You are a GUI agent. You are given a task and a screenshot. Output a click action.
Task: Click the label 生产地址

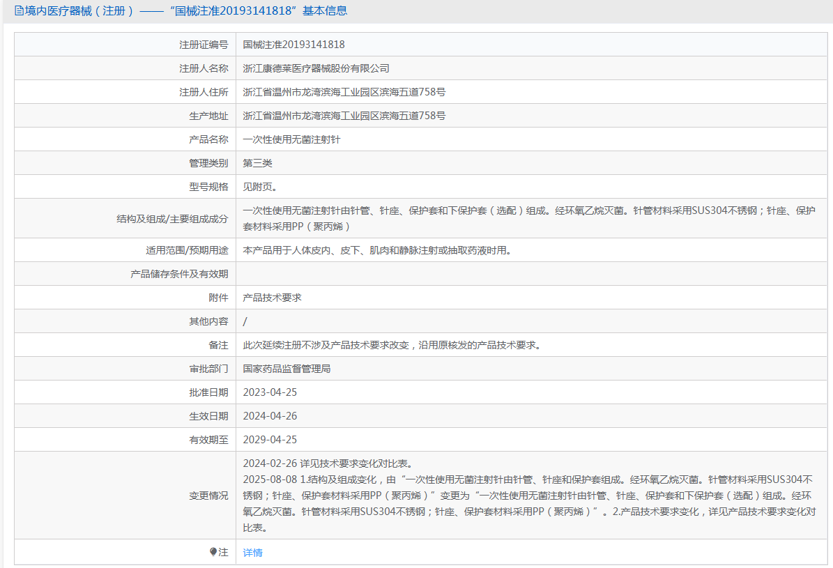(x=208, y=116)
